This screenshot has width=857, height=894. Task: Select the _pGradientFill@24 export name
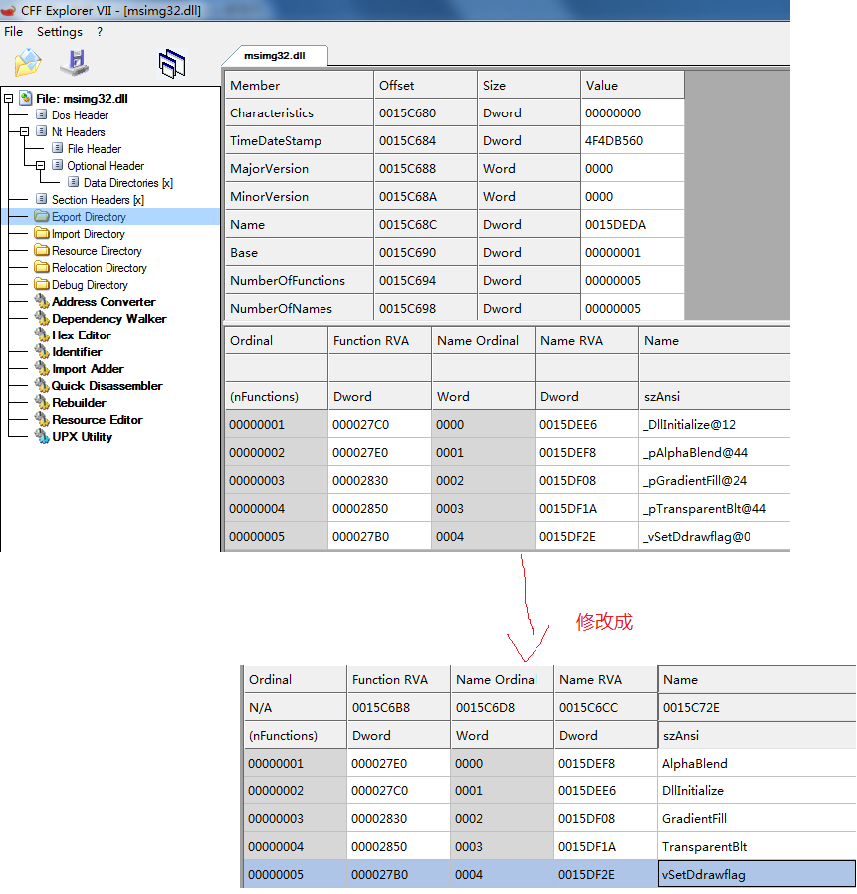coord(694,481)
